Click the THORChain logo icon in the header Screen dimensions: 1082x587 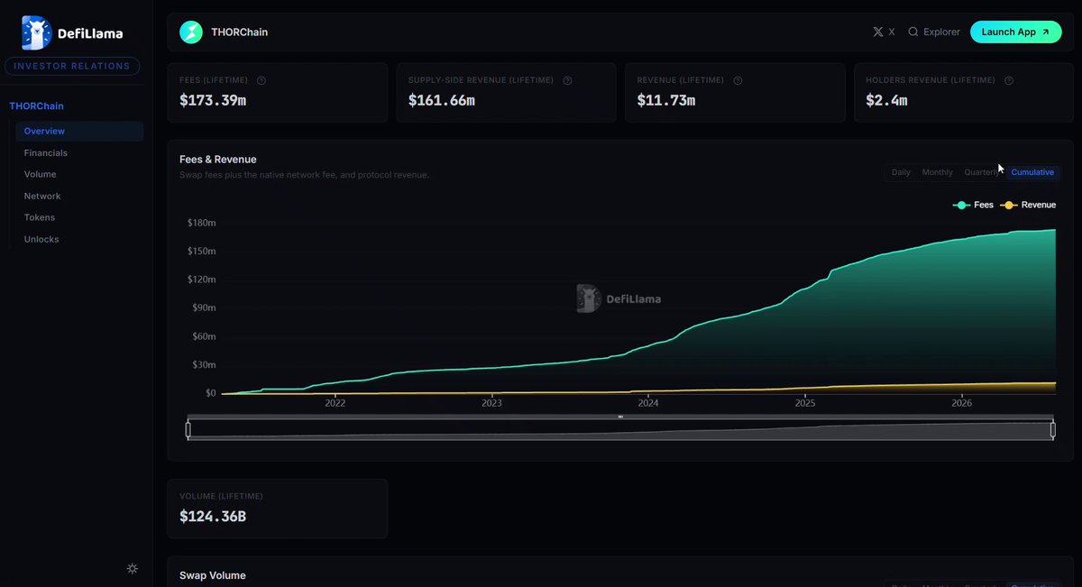(x=191, y=32)
